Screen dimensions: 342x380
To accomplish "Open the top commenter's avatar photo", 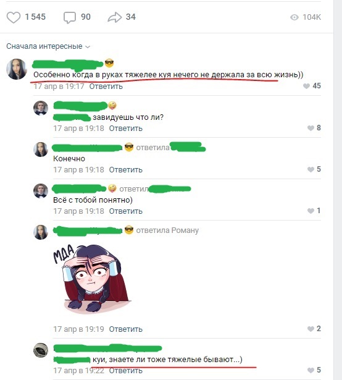I will (x=17, y=69).
